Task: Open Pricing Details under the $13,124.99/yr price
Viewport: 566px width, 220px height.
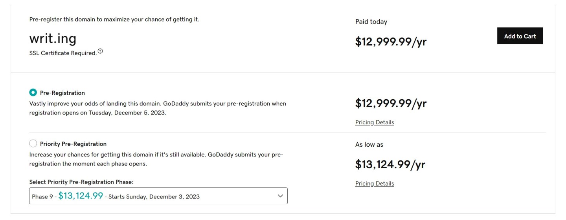Action: click(375, 184)
